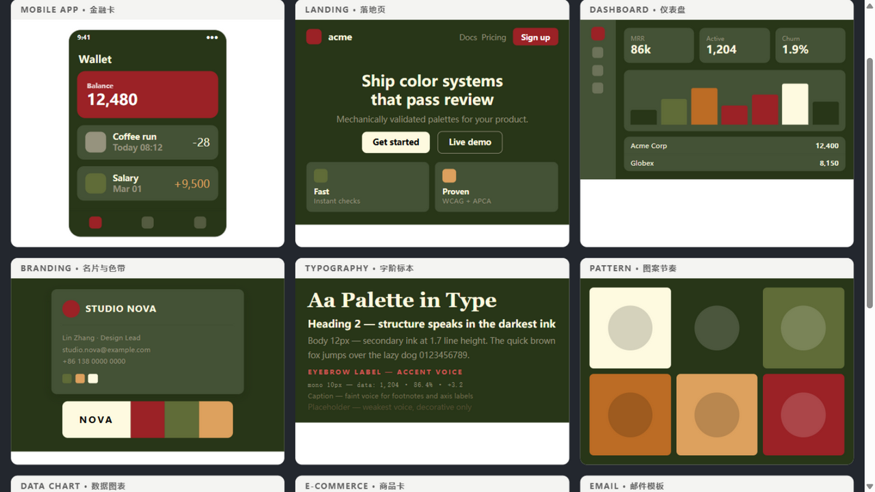The image size is (875, 492).
Task: Open the three-dot menu in the Wallet phone
Action: point(212,38)
